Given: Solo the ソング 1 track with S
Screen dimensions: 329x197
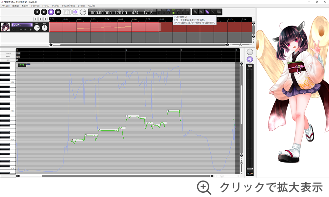Looking at the screenshot, I should click(x=25, y=30).
